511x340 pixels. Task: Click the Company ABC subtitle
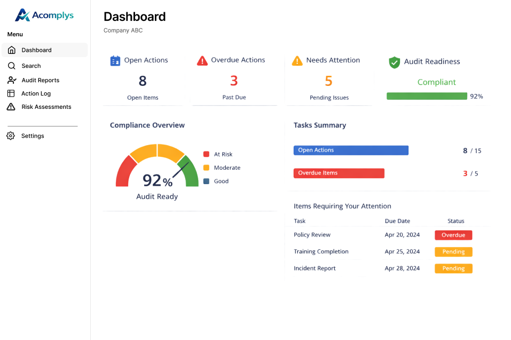[x=123, y=30]
